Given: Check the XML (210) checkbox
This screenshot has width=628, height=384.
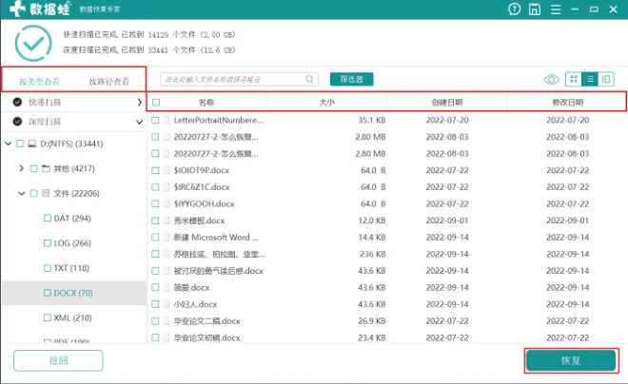Looking at the screenshot, I should [48, 317].
